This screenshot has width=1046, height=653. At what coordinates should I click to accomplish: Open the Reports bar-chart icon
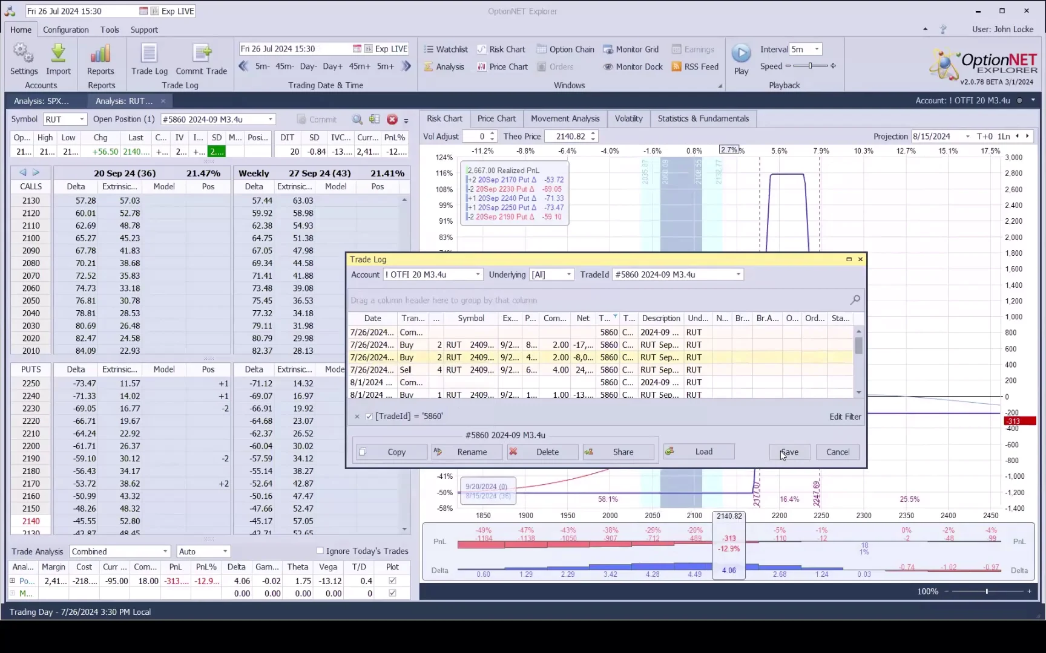coord(100,59)
